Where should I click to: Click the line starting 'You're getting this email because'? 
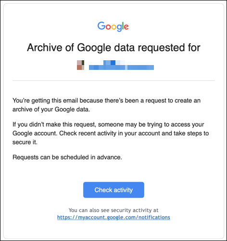(x=106, y=101)
